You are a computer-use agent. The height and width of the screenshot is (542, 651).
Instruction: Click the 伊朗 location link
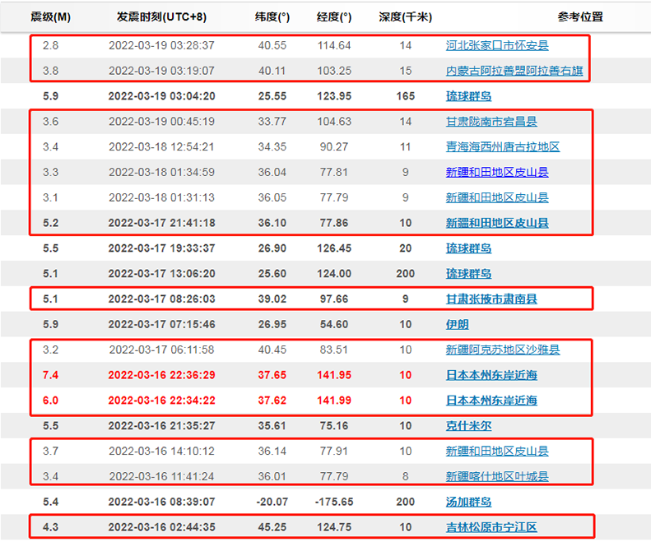458,325
